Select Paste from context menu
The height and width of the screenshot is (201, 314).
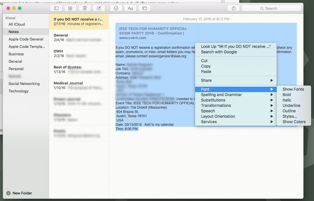tap(236, 72)
